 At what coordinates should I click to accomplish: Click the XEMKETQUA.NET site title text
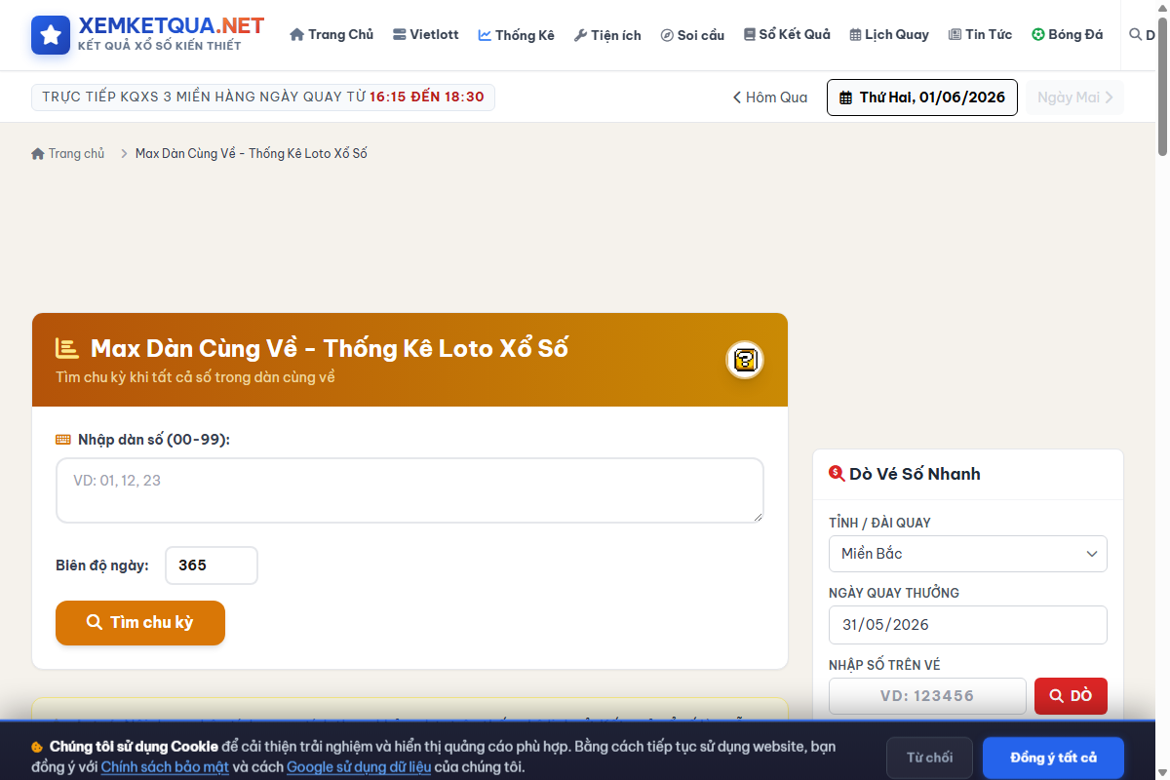(x=172, y=26)
